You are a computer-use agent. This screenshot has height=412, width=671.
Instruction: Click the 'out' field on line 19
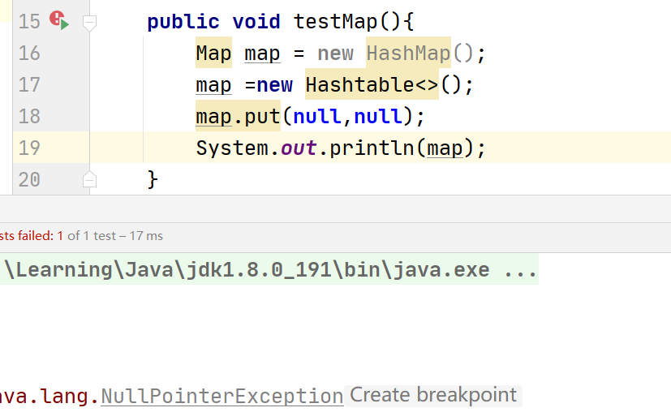click(x=299, y=148)
